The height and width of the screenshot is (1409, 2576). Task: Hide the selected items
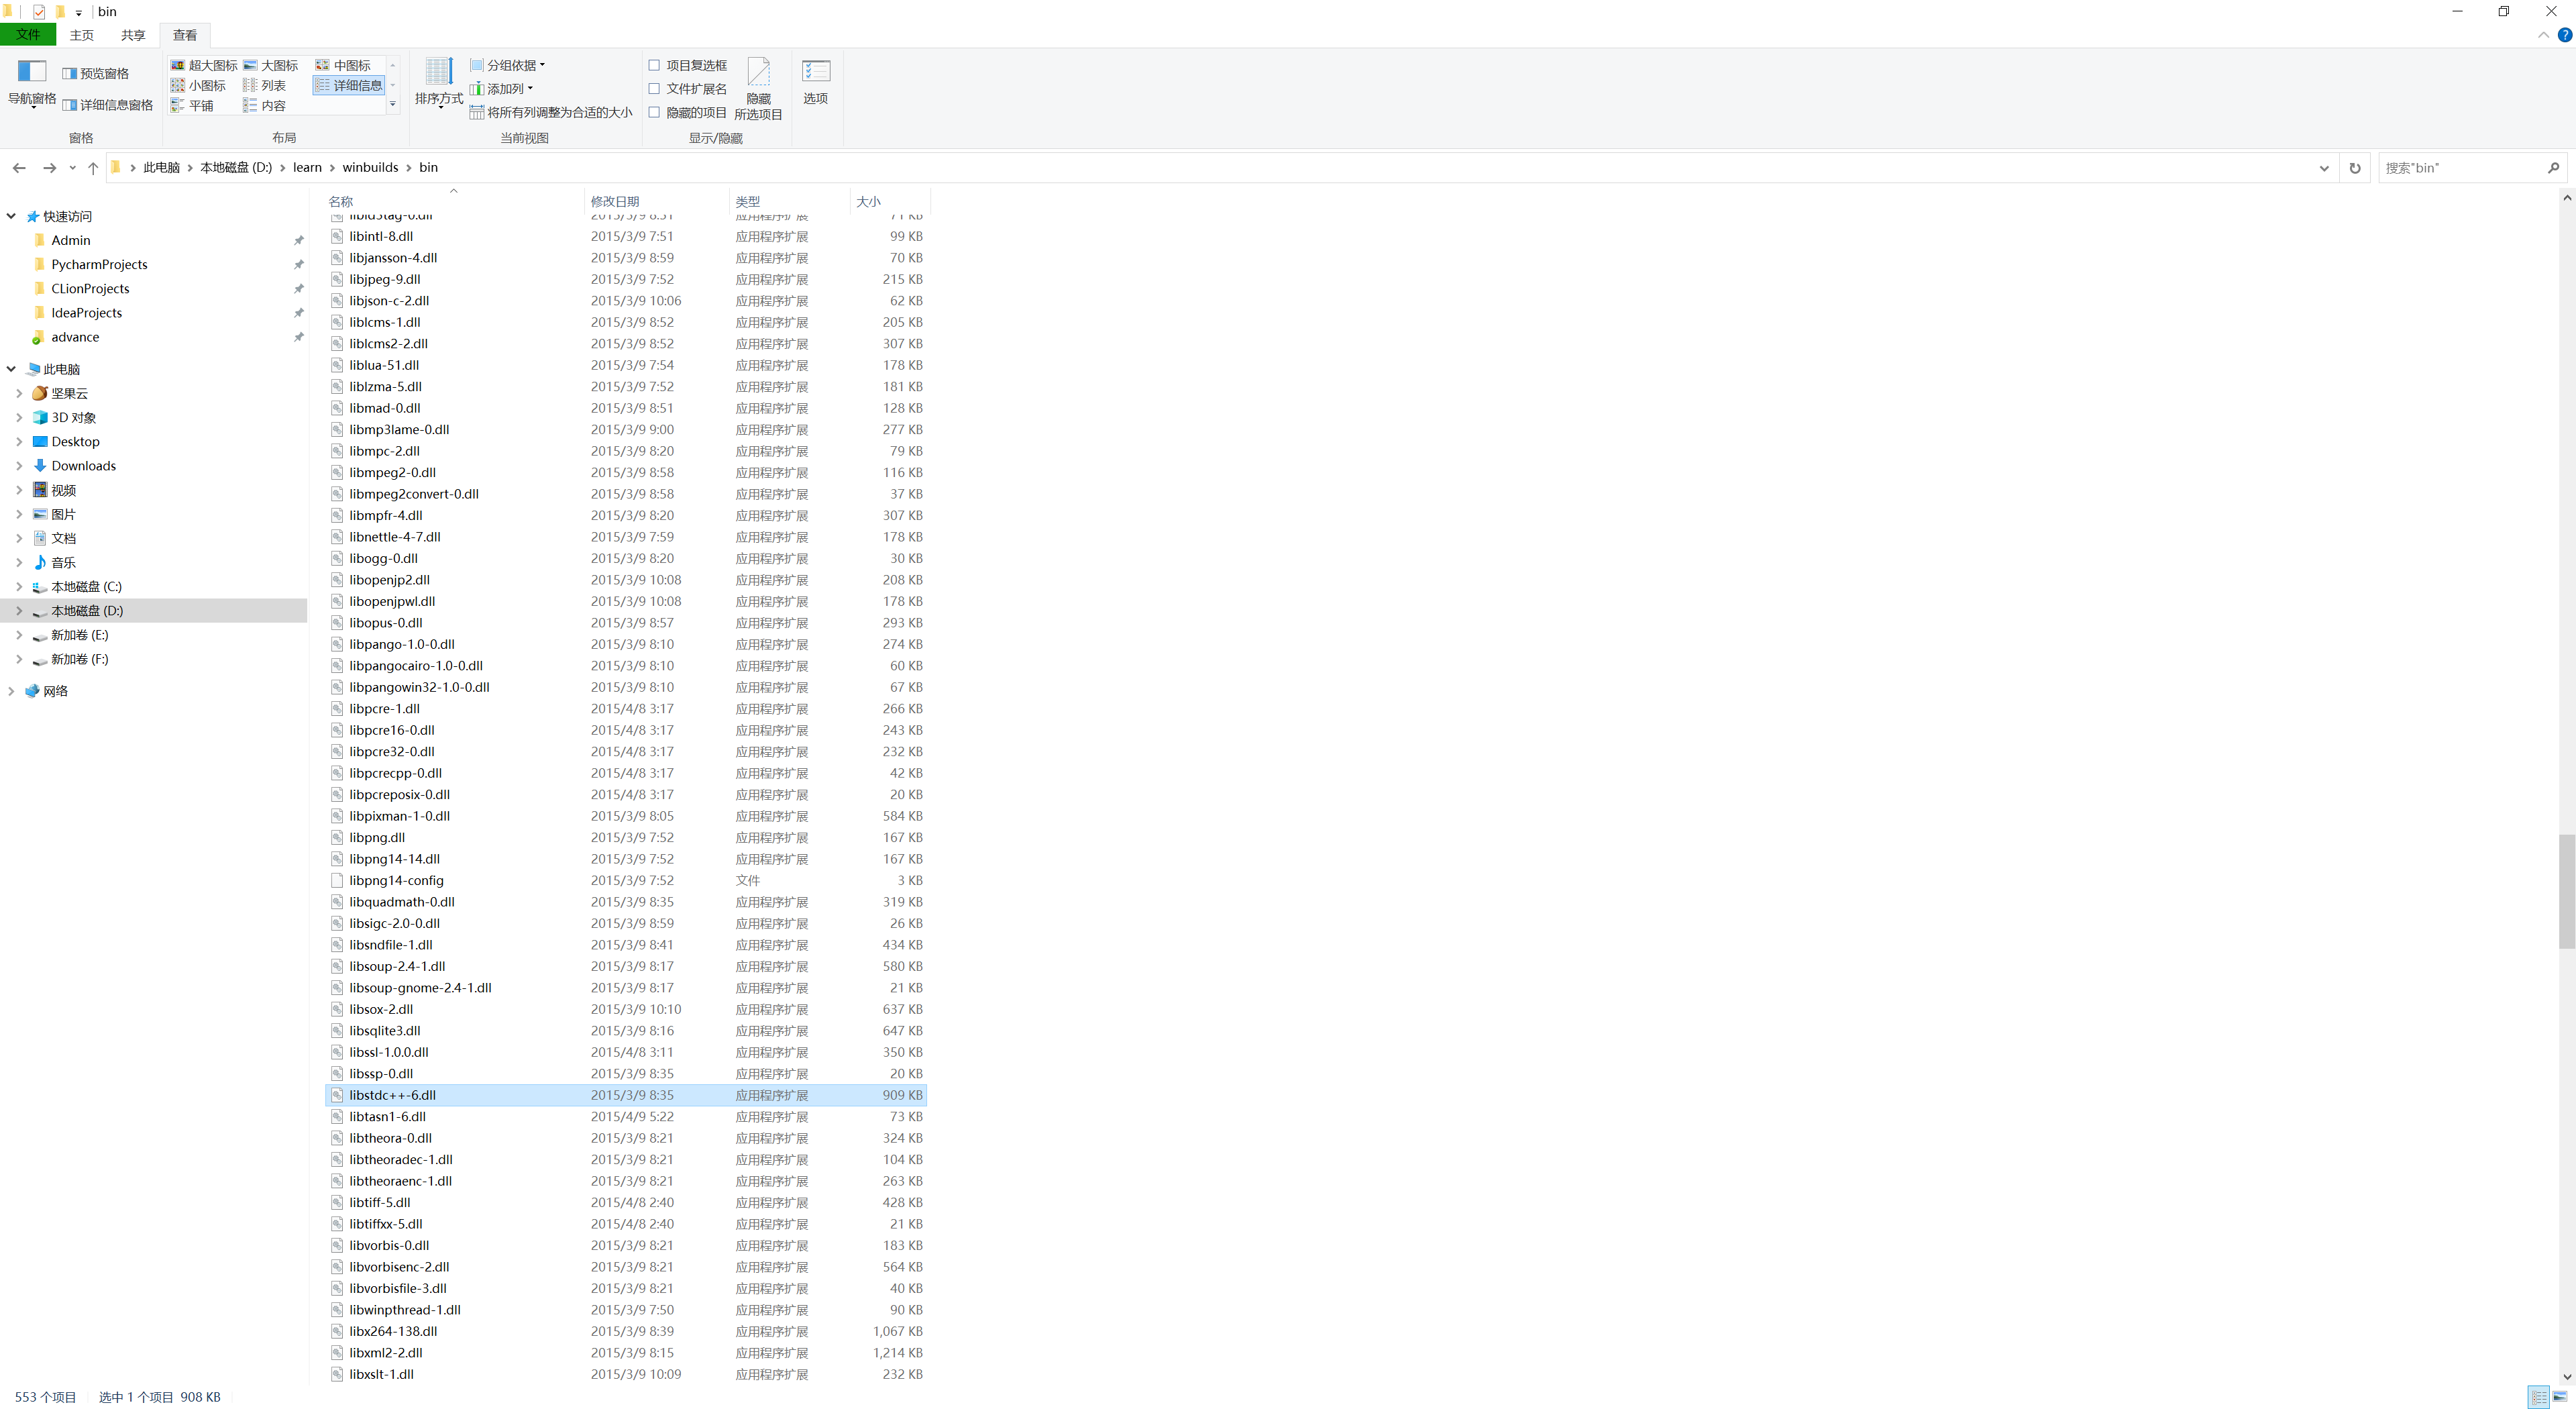pyautogui.click(x=758, y=89)
